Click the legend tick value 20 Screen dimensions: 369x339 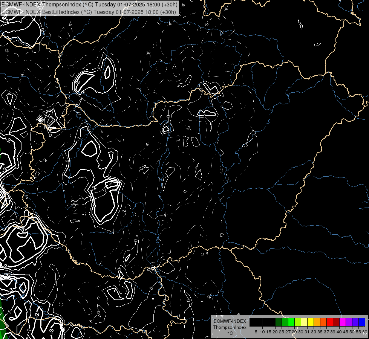276,332
